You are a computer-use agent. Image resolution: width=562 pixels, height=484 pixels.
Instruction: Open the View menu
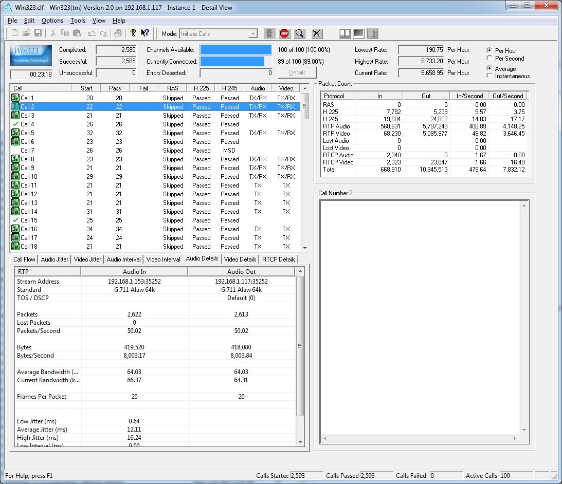click(99, 21)
